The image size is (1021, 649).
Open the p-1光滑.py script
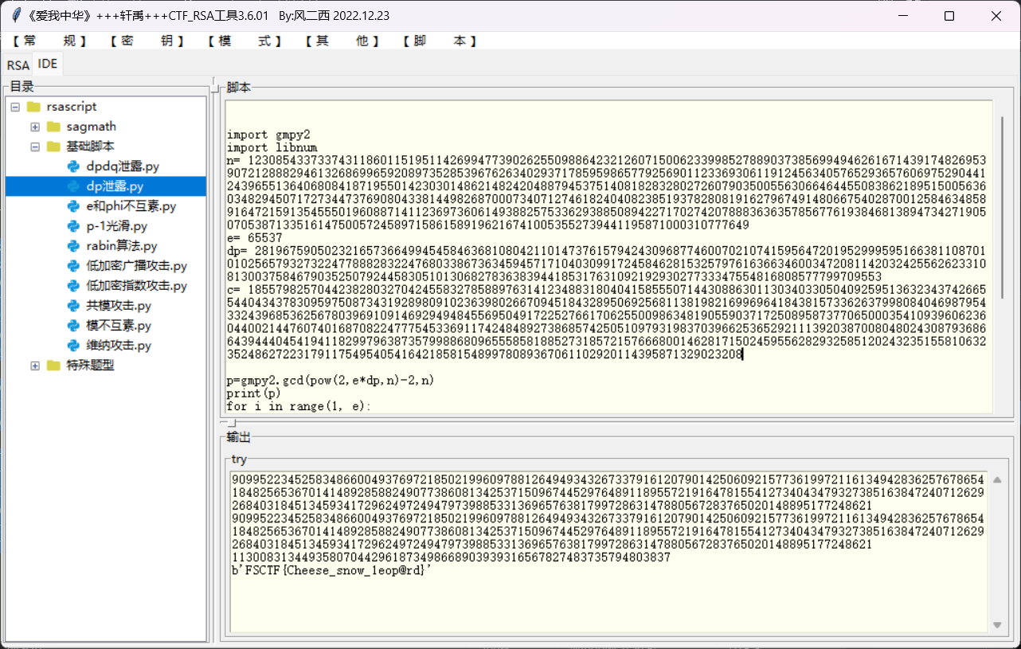(117, 226)
